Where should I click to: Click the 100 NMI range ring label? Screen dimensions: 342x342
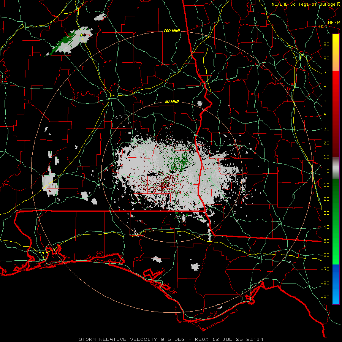tap(172, 31)
